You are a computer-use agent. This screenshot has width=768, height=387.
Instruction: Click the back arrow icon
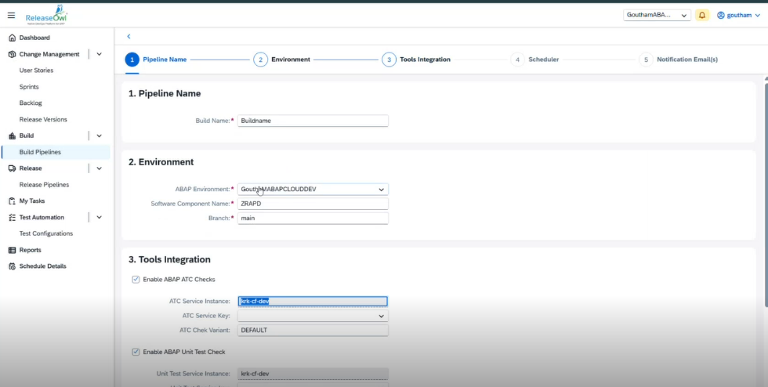pyautogui.click(x=129, y=36)
